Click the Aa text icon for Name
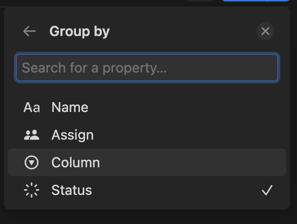The height and width of the screenshot is (224, 297). 32,108
